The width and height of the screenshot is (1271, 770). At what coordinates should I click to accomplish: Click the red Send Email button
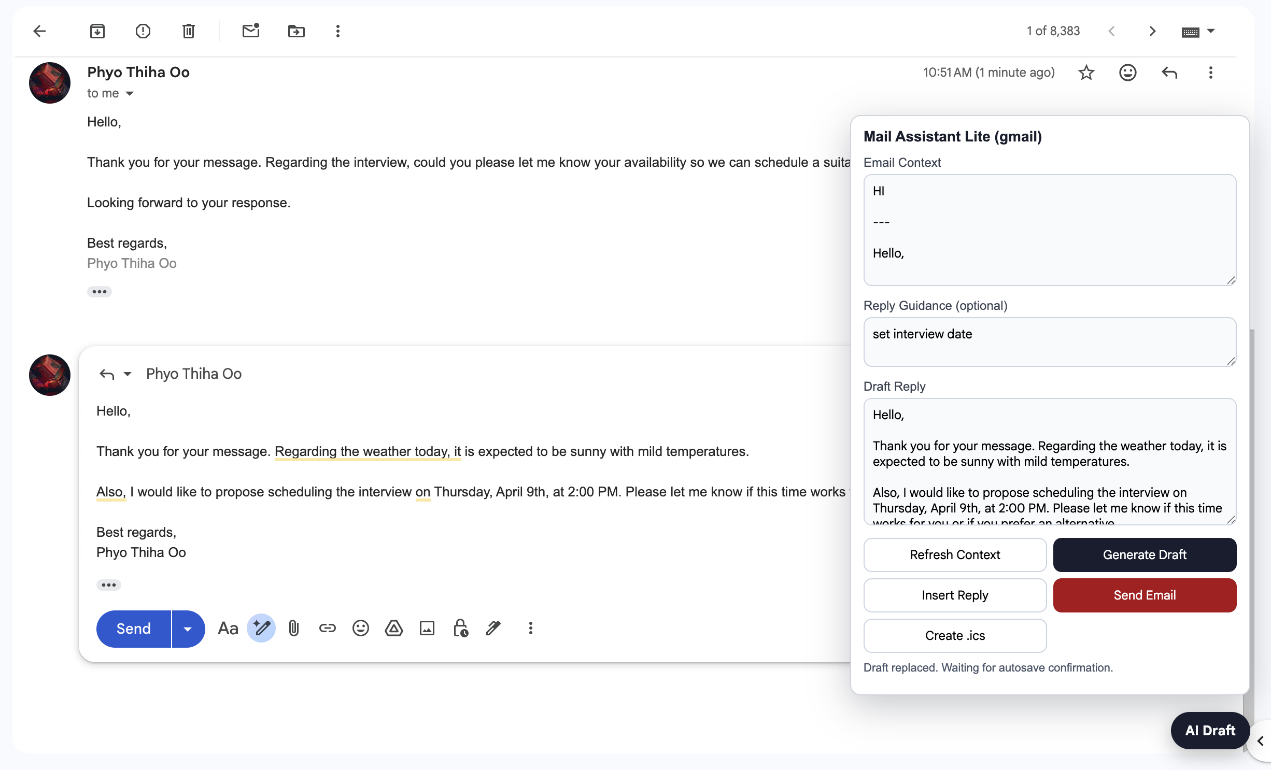[x=1145, y=595]
